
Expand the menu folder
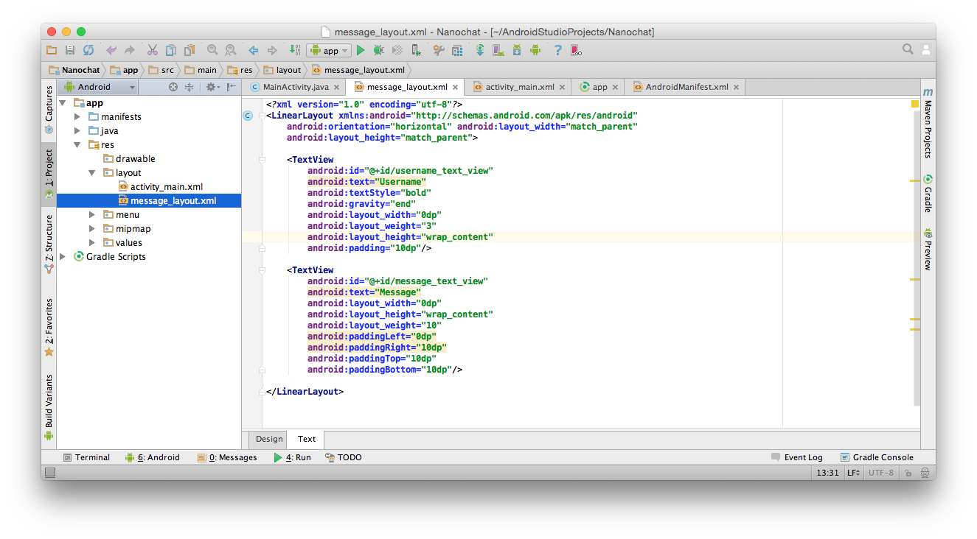(x=92, y=215)
